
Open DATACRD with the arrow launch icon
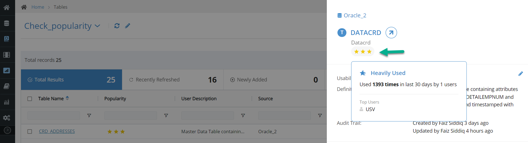pyautogui.click(x=391, y=33)
